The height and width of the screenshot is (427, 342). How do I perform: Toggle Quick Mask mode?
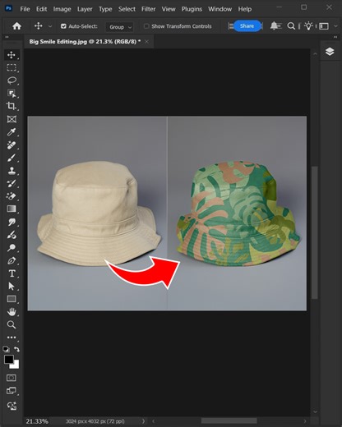[12, 378]
